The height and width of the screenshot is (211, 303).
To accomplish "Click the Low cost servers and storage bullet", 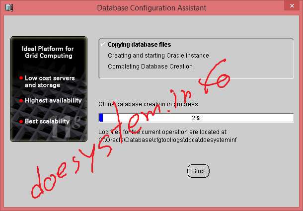I will tap(47, 81).
